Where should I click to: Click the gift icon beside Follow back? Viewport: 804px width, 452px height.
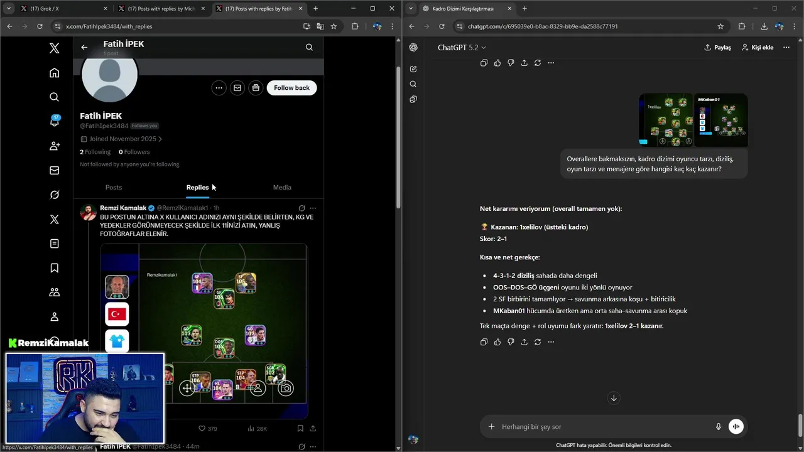256,88
